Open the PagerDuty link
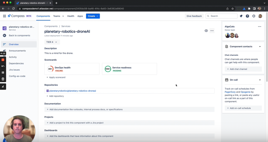268x142 pixels. click(230, 92)
